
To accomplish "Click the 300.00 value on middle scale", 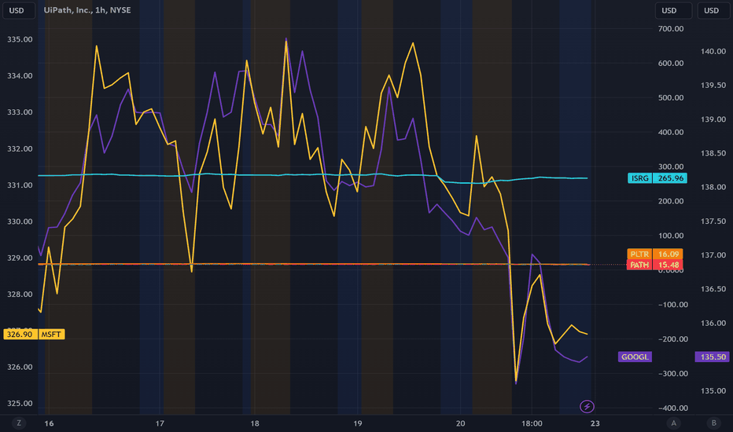I will click(x=671, y=167).
